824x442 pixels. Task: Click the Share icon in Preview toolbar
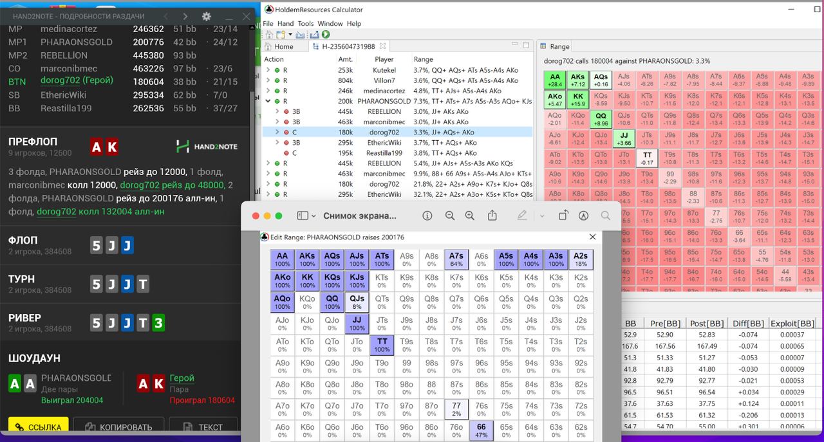pos(492,216)
